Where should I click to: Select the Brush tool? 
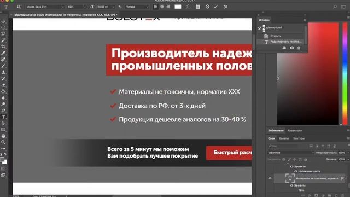pyautogui.click(x=3, y=66)
